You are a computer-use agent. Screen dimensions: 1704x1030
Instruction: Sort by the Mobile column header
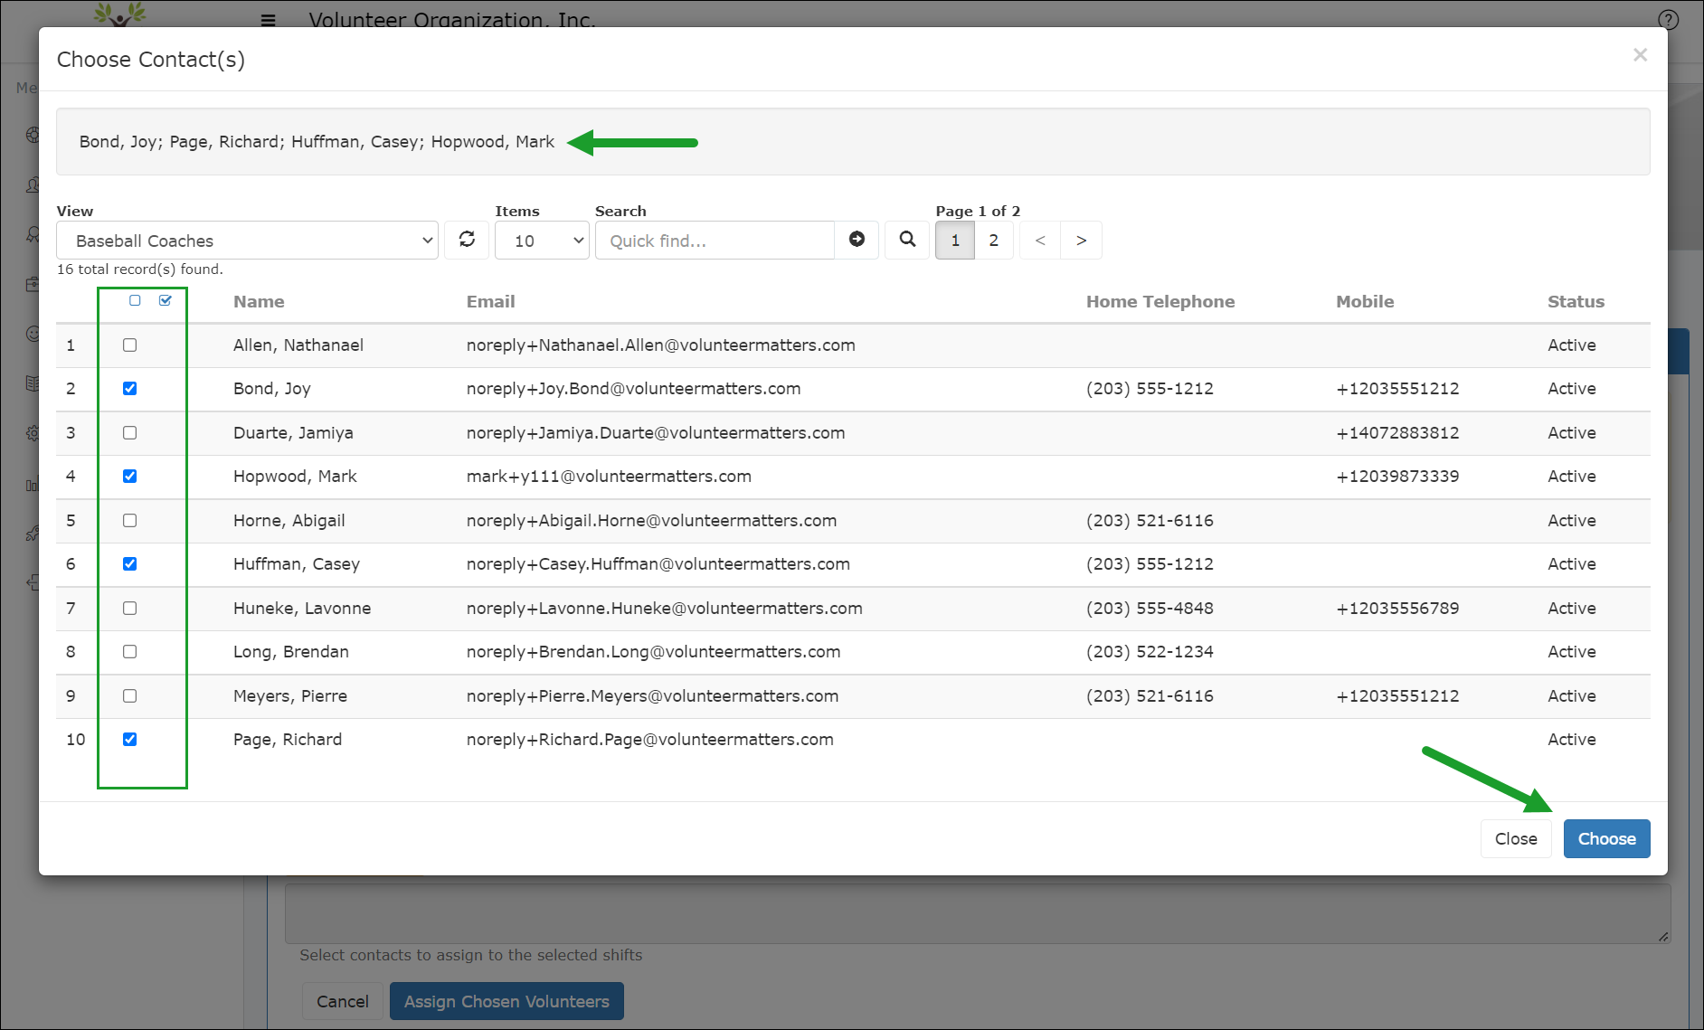[x=1365, y=302]
